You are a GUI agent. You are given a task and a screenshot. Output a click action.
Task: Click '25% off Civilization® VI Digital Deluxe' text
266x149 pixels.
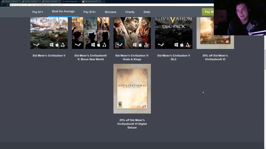point(132,124)
